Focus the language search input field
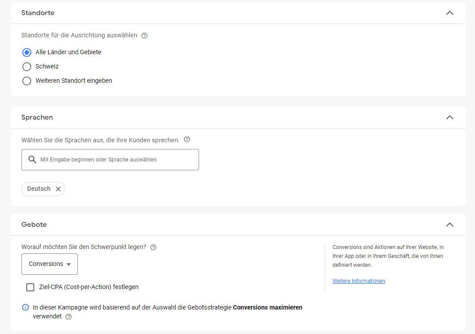The image size is (475, 334). 110,159
